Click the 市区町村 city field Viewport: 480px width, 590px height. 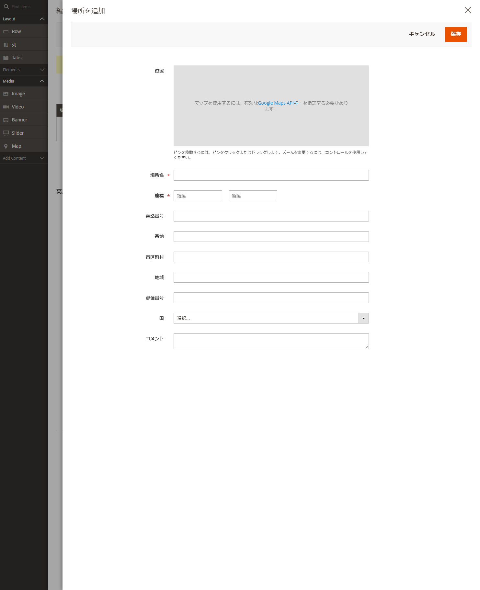click(271, 257)
